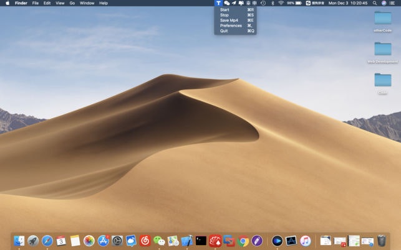Open the blue cloud app in Dock
This screenshot has width=401, height=250.
[x=131, y=241]
